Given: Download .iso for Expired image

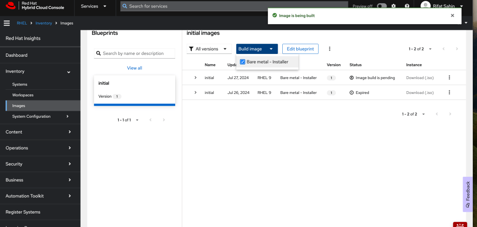Looking at the screenshot, I should tap(420, 93).
